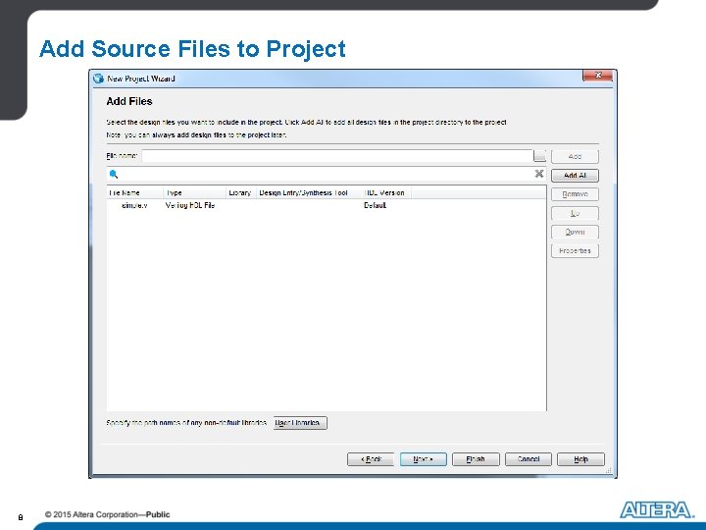The image size is (706, 530).
Task: Click the HDL Version column header
Action: click(386, 193)
